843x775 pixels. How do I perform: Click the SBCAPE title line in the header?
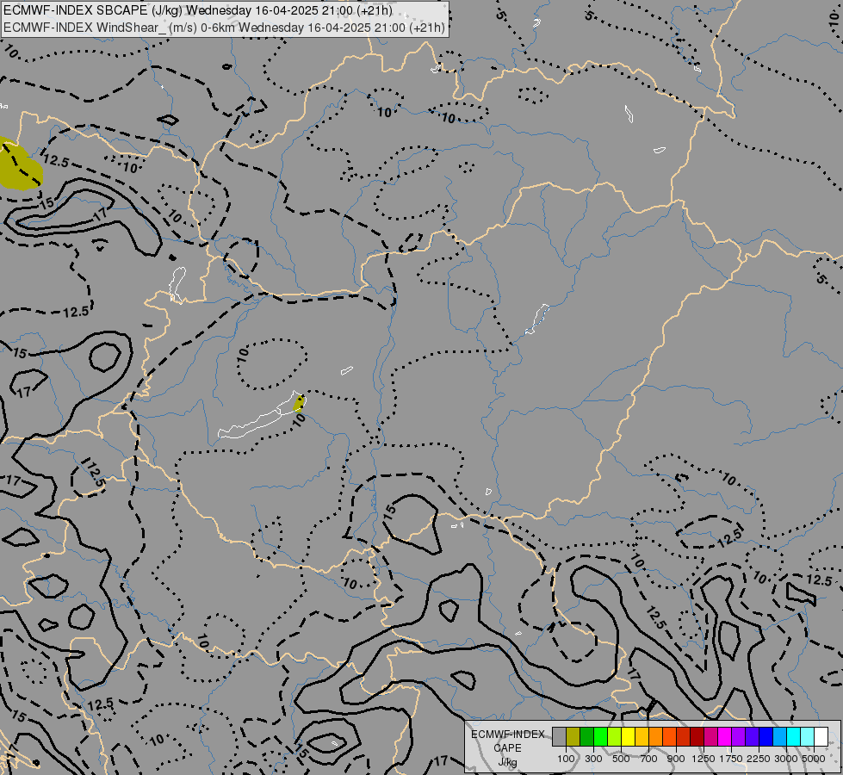198,10
